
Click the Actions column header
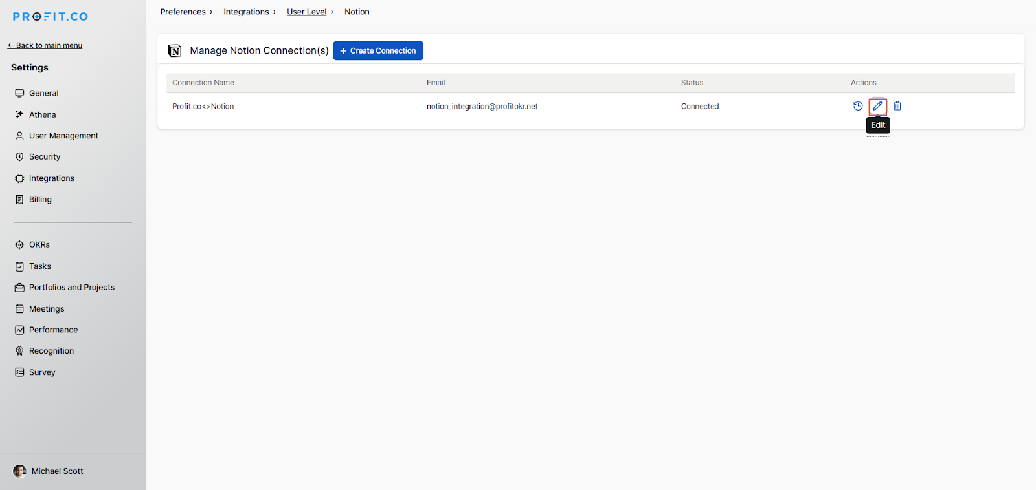[864, 83]
